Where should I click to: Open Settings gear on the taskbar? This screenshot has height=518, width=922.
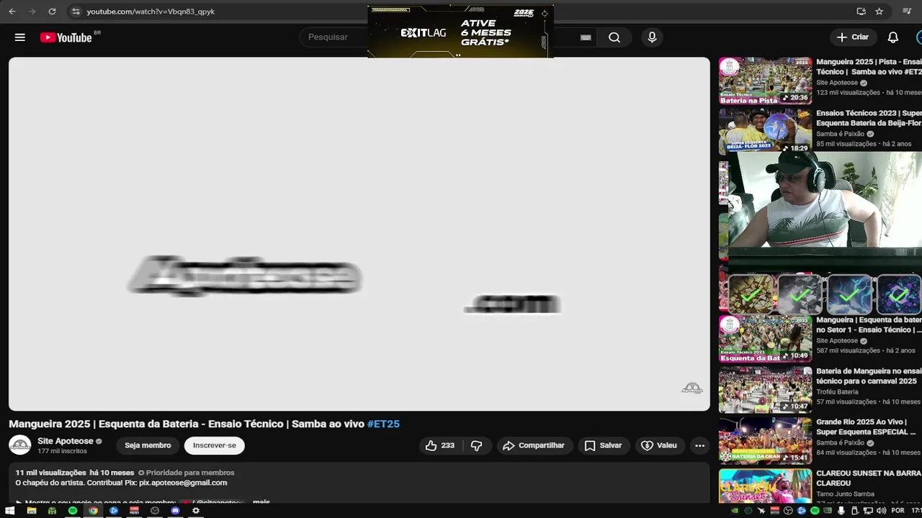[195, 511]
